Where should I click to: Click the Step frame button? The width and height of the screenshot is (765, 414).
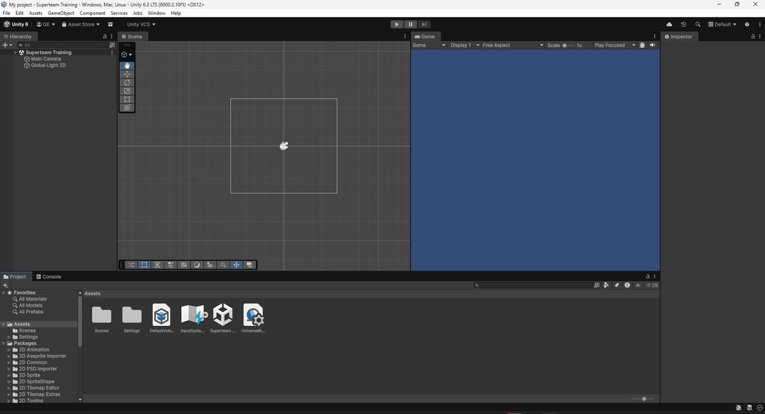(424, 24)
